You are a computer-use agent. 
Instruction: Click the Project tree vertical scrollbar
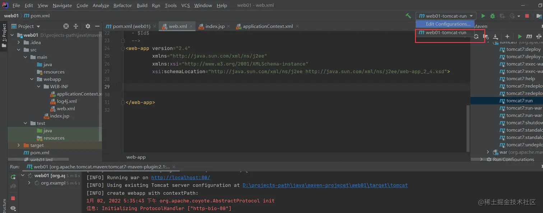pos(100,86)
